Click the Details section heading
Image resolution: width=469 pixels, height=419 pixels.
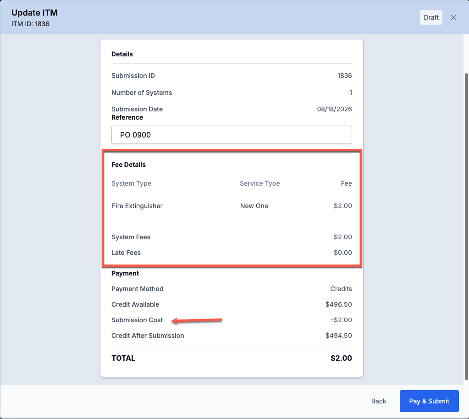click(122, 54)
